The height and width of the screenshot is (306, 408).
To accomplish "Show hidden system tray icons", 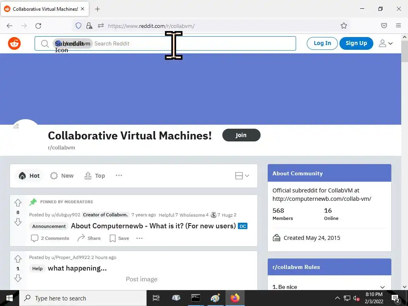I will tap(337, 298).
